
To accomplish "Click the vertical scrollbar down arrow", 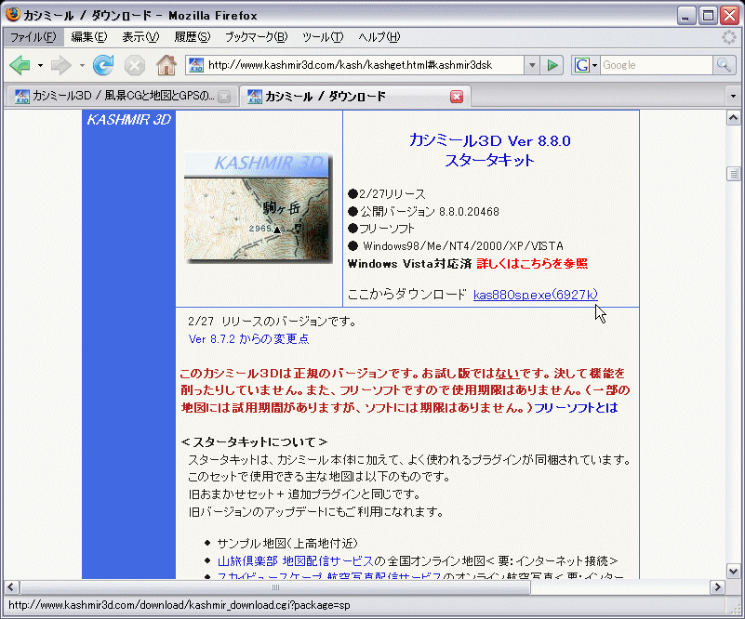I will (733, 572).
